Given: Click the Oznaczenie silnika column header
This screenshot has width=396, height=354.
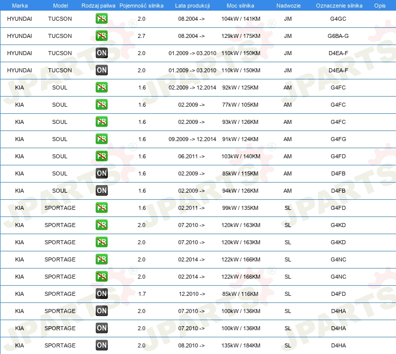Looking at the screenshot, I should tap(339, 6).
